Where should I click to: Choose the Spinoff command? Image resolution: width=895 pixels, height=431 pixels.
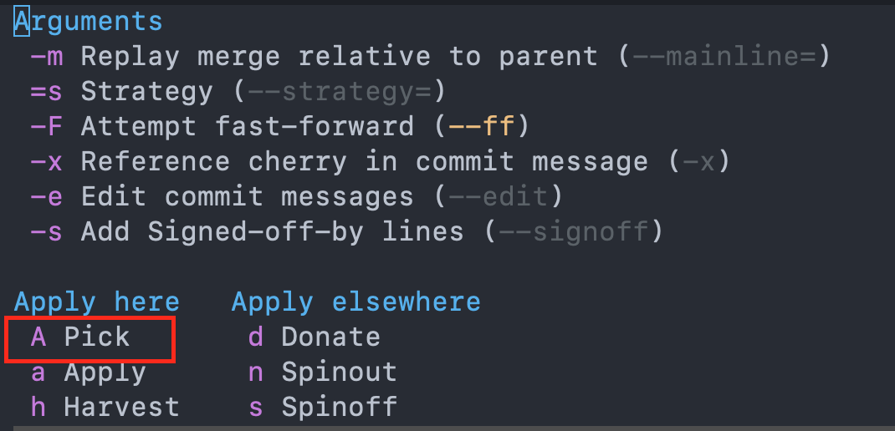coord(323,407)
